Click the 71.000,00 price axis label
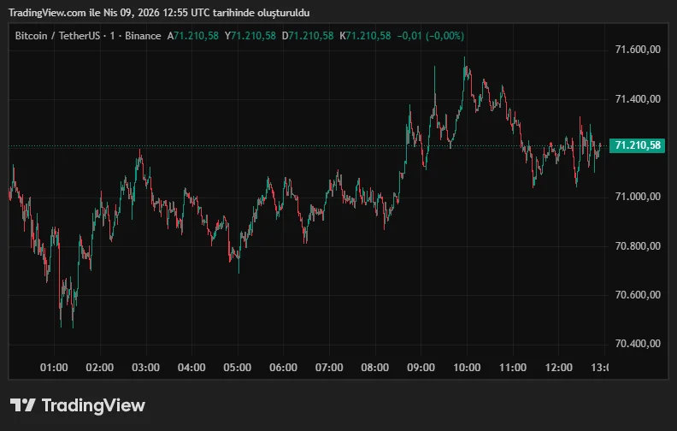This screenshot has width=677, height=431. pyautogui.click(x=638, y=197)
